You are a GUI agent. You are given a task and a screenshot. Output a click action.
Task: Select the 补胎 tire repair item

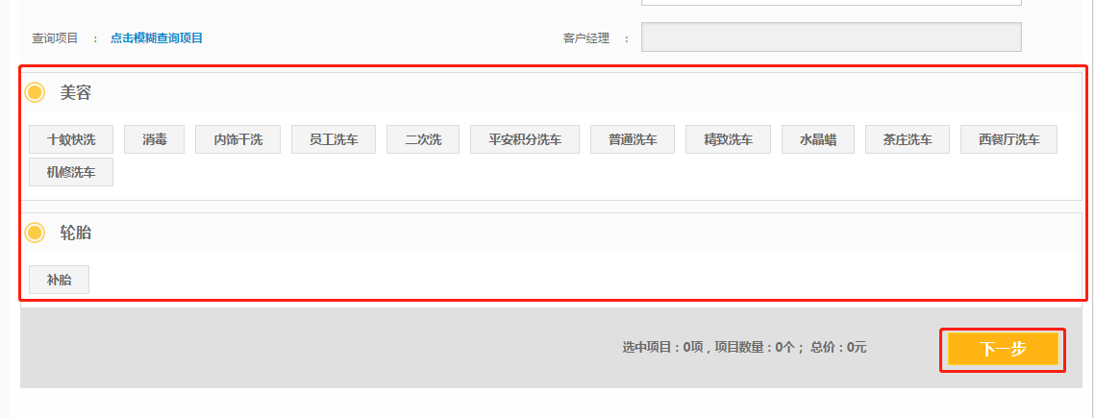coord(59,280)
